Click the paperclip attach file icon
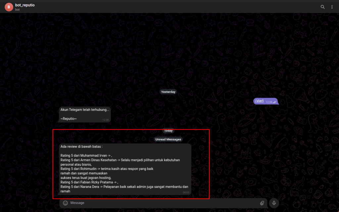Viewport: 339px width, 212px height. 262,203
